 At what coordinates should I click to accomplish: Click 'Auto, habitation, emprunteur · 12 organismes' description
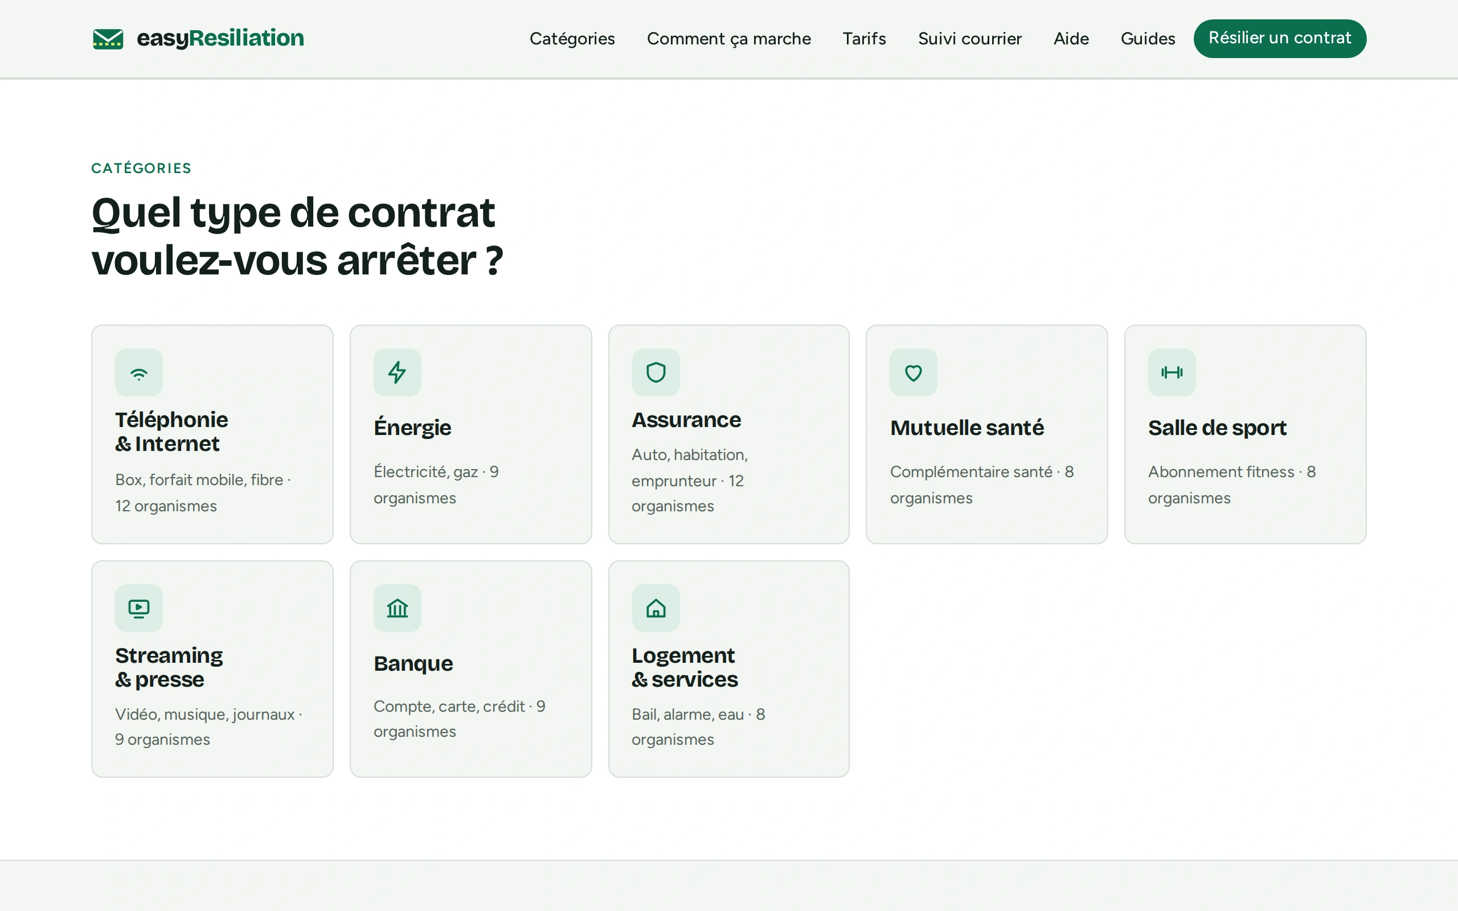coord(690,480)
